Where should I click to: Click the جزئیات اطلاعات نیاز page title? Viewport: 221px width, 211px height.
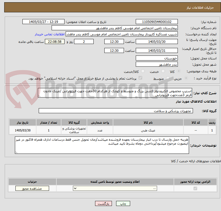coord(200,8)
